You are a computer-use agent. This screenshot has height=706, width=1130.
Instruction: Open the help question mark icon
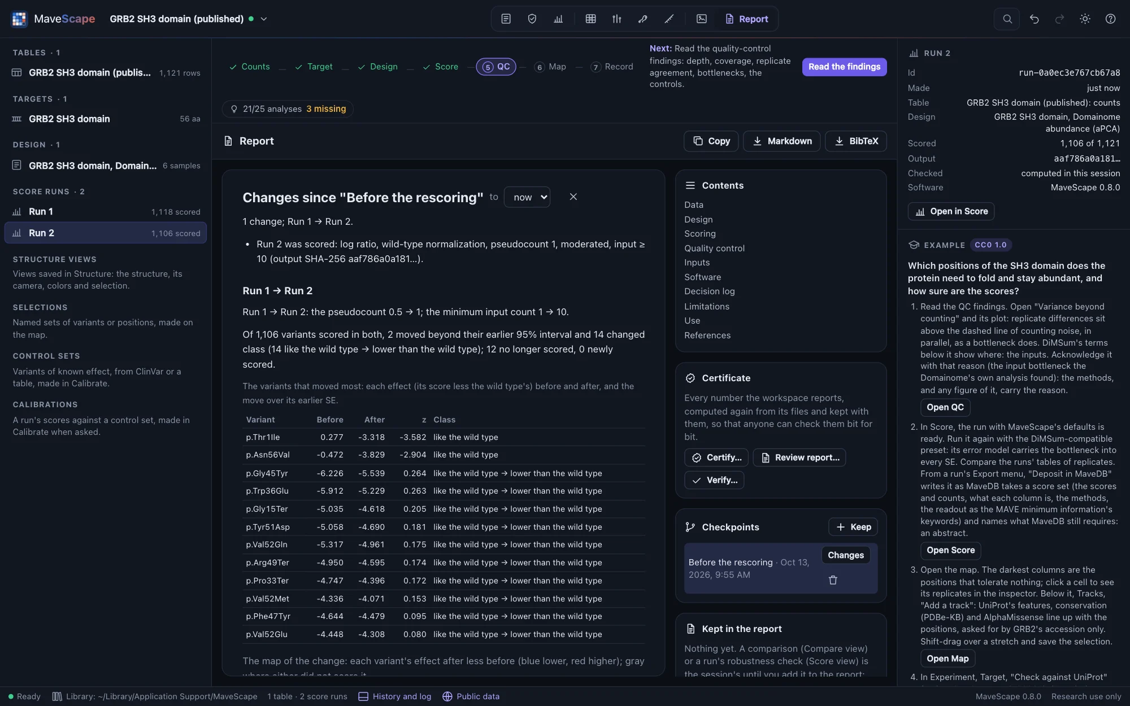[x=1110, y=19]
